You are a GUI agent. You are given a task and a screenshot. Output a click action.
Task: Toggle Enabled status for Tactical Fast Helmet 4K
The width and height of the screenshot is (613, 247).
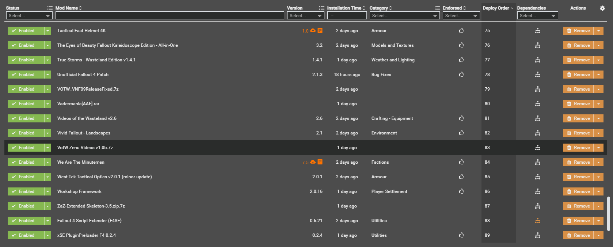coord(26,31)
